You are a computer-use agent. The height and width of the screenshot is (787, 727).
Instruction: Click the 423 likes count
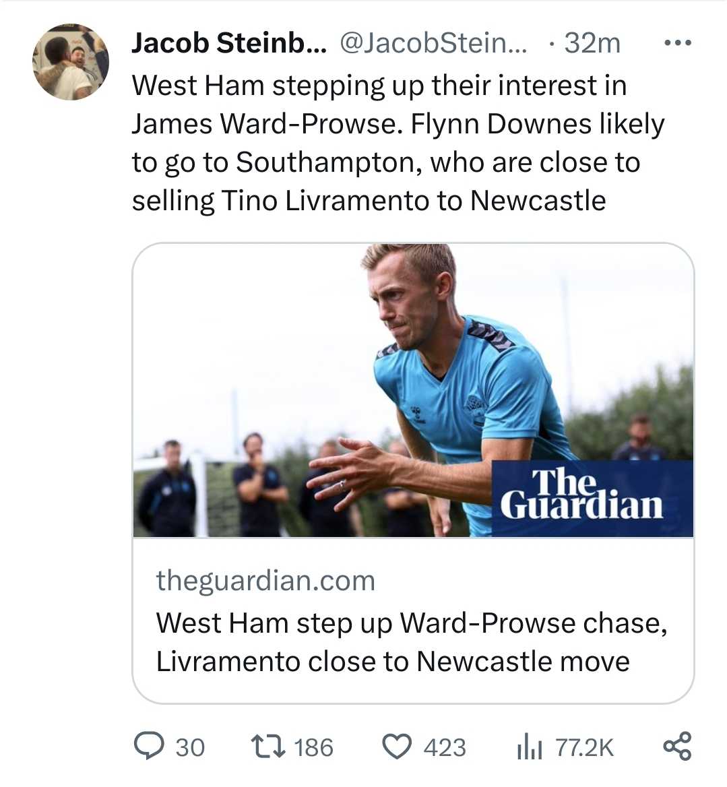445,747
